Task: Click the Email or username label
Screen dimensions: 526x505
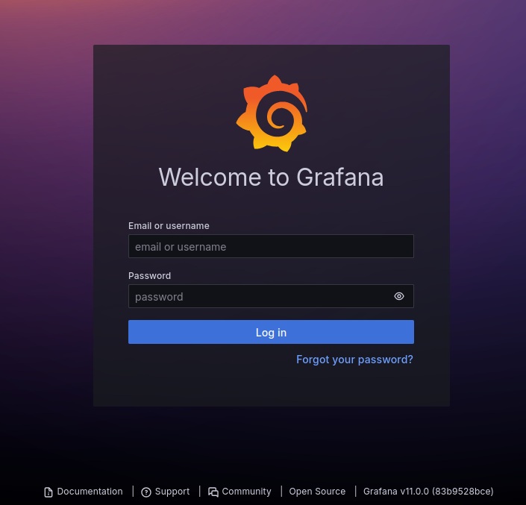Action: coord(169,226)
